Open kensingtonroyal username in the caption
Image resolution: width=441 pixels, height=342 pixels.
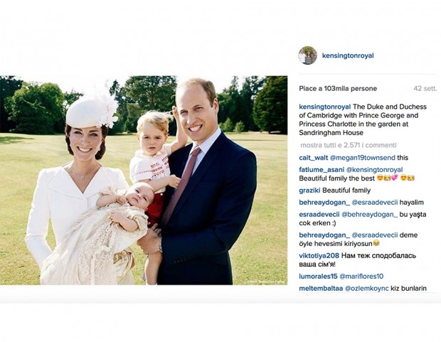325,107
